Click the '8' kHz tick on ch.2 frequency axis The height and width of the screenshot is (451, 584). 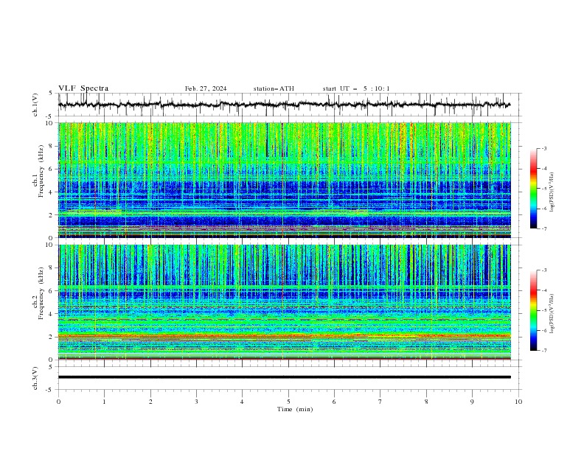click(52, 268)
